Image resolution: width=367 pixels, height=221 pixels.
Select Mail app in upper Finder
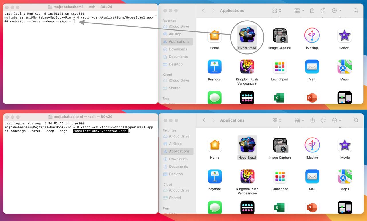tap(312, 67)
